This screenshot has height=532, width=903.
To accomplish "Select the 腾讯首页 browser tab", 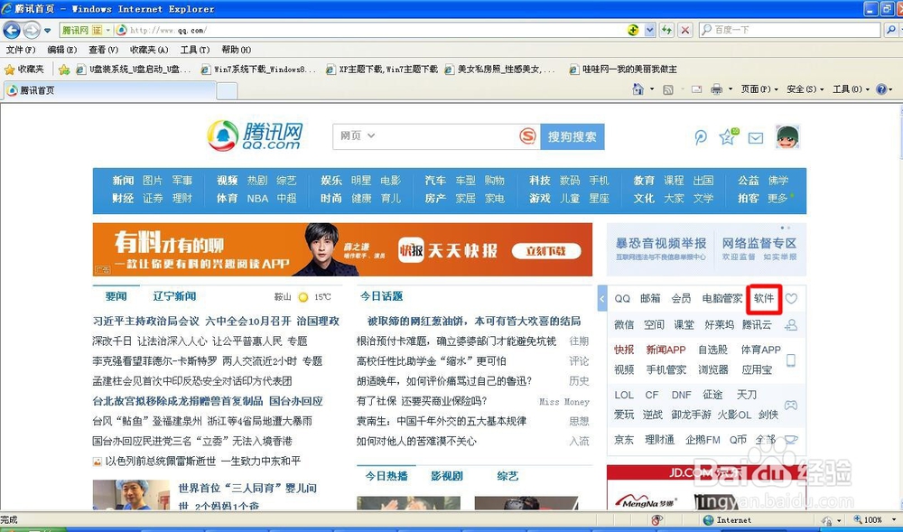I will [110, 90].
